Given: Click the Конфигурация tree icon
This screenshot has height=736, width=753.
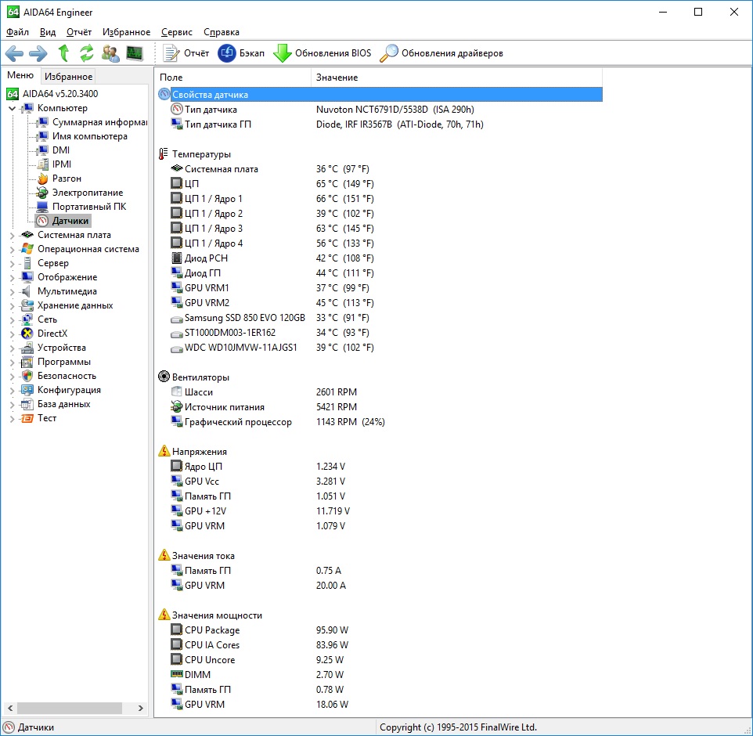Looking at the screenshot, I should [27, 390].
